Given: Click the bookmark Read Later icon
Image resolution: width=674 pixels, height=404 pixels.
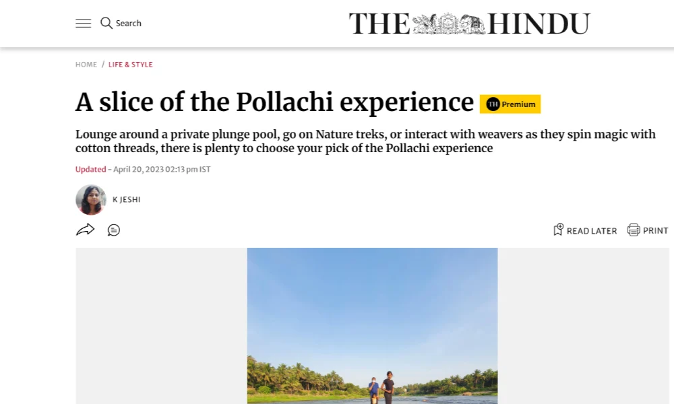Looking at the screenshot, I should pos(558,230).
